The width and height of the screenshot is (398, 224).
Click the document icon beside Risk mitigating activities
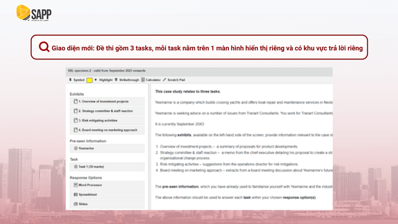[x=76, y=120]
